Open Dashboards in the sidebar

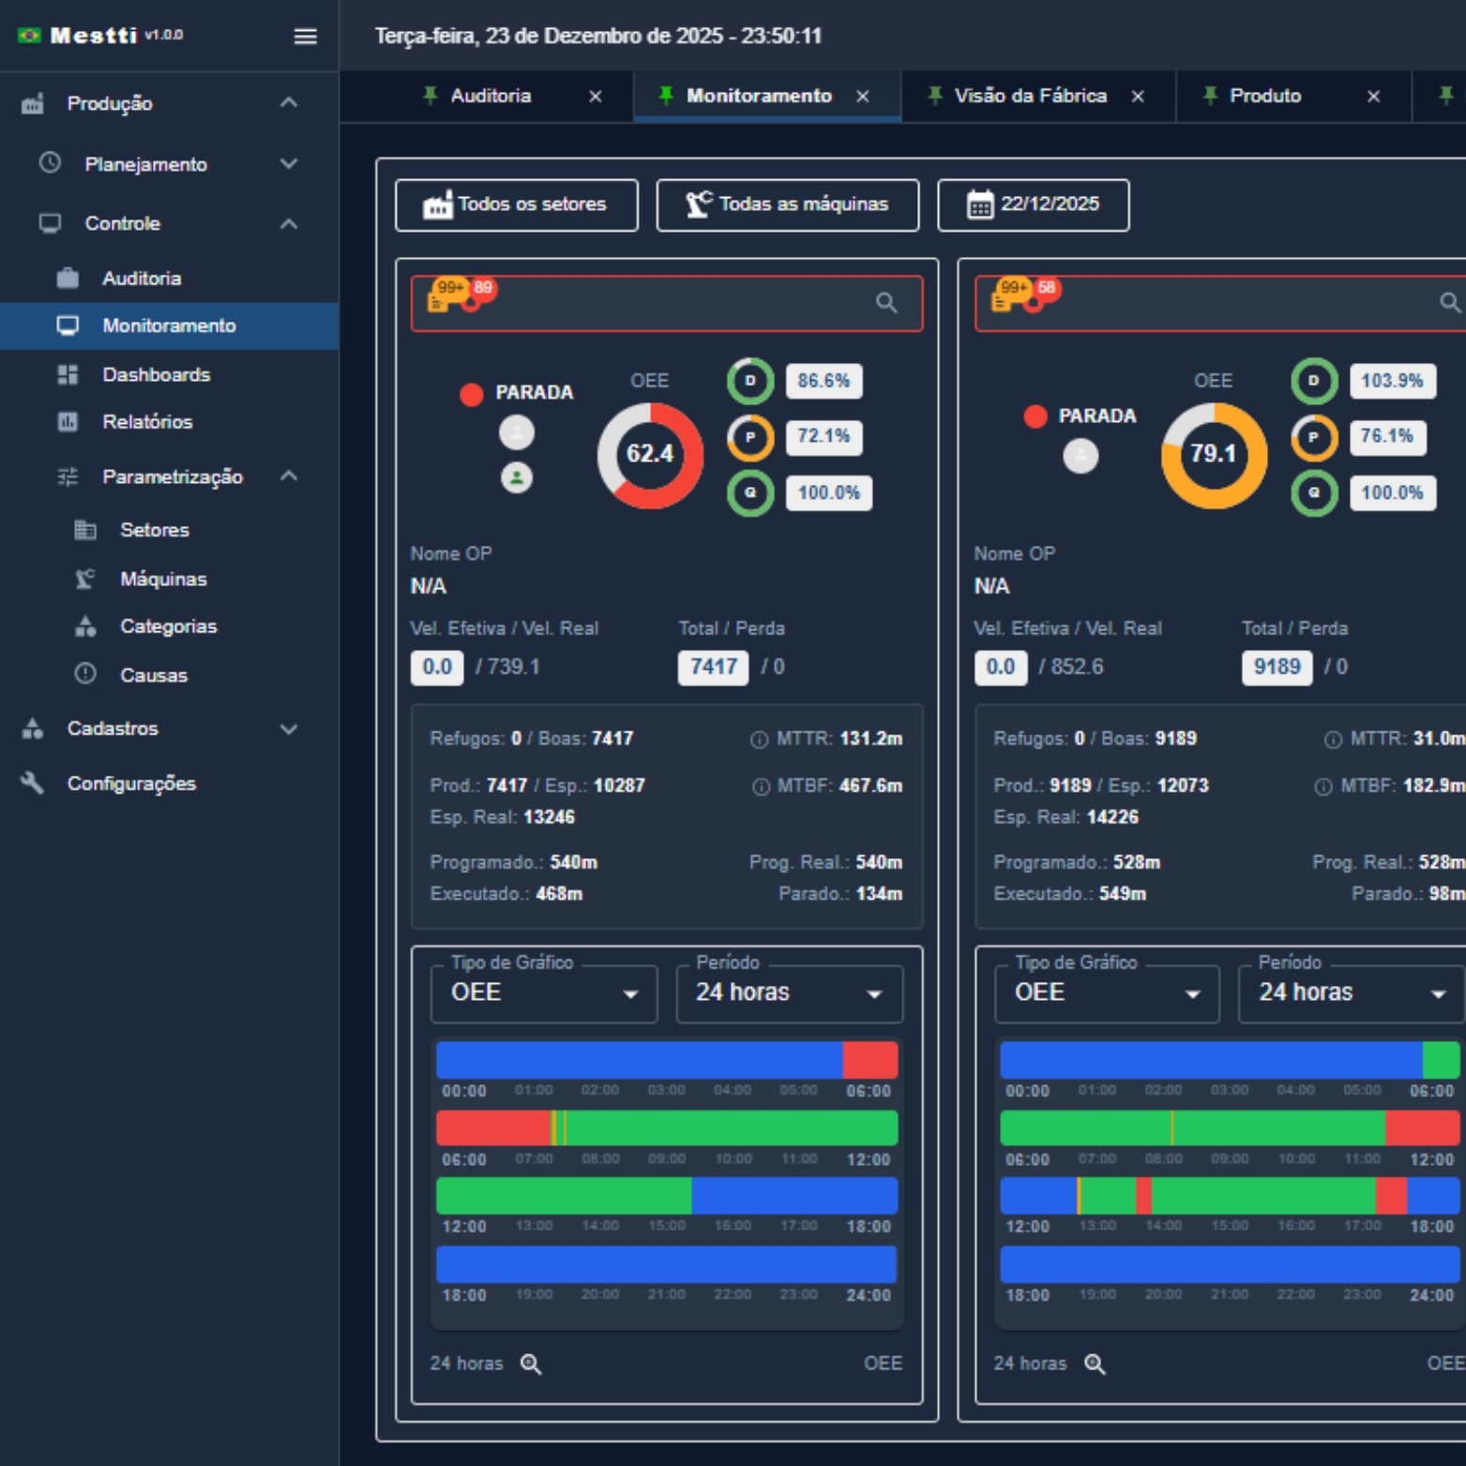point(156,374)
